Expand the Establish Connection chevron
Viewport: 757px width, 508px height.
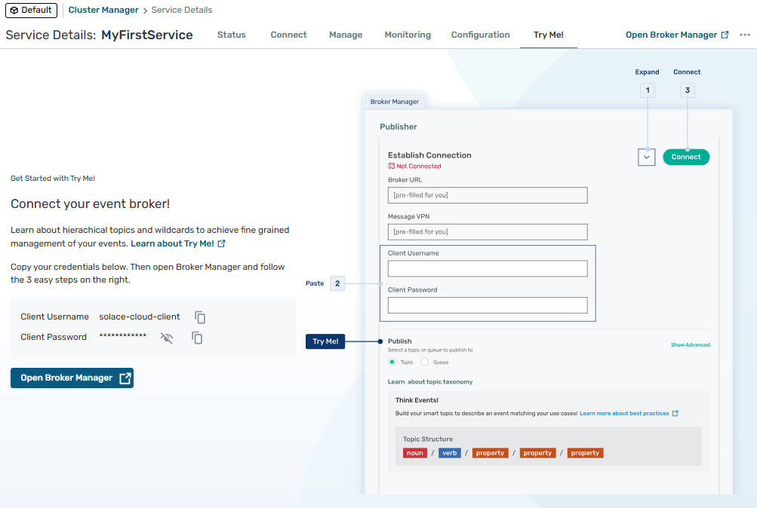click(647, 157)
